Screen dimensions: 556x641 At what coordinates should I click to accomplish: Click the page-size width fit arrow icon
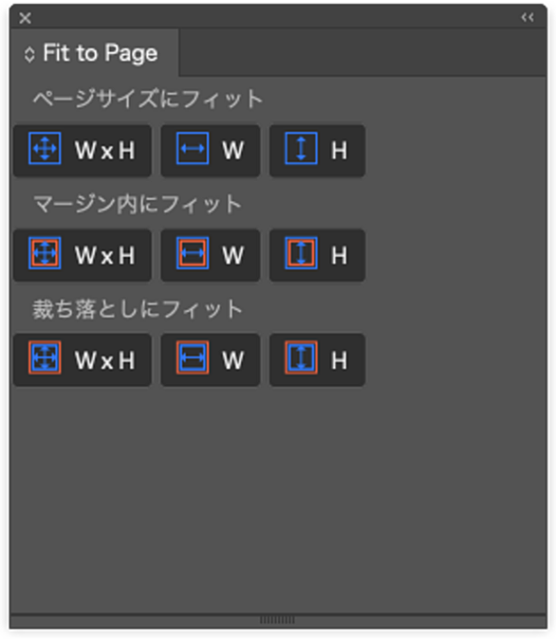[193, 148]
